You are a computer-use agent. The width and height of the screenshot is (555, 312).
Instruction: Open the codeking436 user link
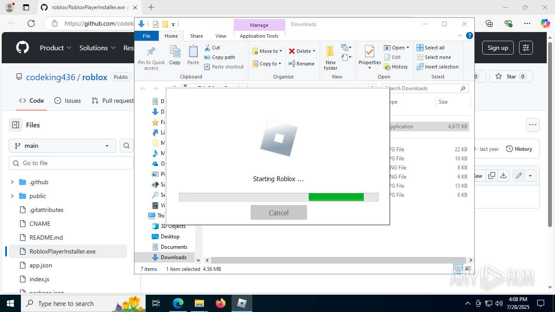50,77
